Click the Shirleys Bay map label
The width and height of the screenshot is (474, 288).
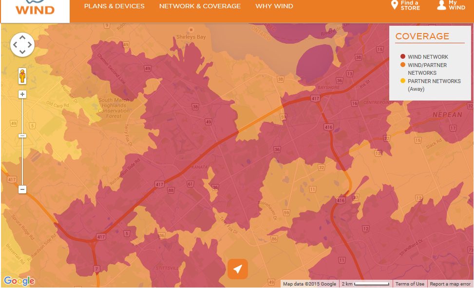[191, 37]
